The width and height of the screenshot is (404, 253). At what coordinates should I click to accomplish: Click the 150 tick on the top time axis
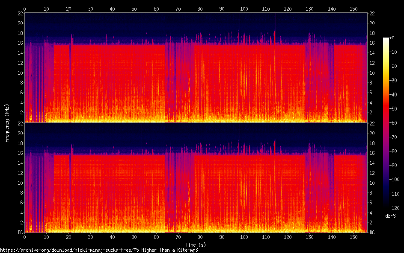pos(353,8)
